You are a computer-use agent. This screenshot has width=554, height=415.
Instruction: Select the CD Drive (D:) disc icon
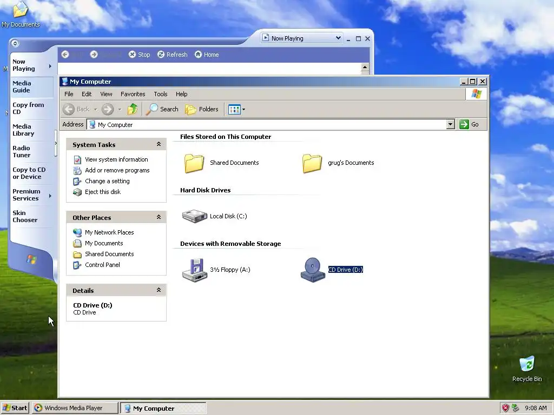point(313,270)
